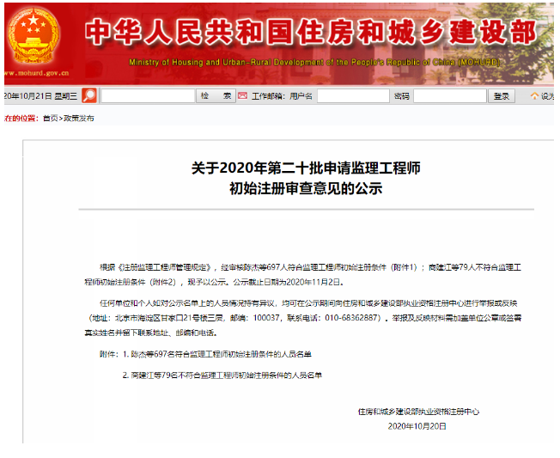Click the article title 关于2020年第二十批申请监理工程师
Image resolution: width=560 pixels, height=458 pixels.
point(306,168)
